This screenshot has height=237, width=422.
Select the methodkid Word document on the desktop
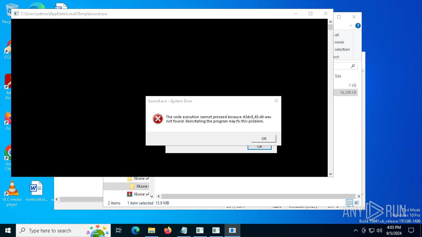[36, 191]
